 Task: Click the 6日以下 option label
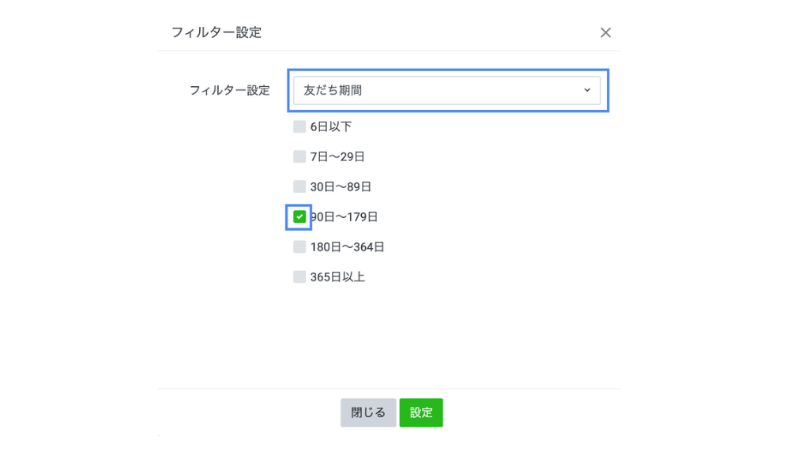[331, 126]
